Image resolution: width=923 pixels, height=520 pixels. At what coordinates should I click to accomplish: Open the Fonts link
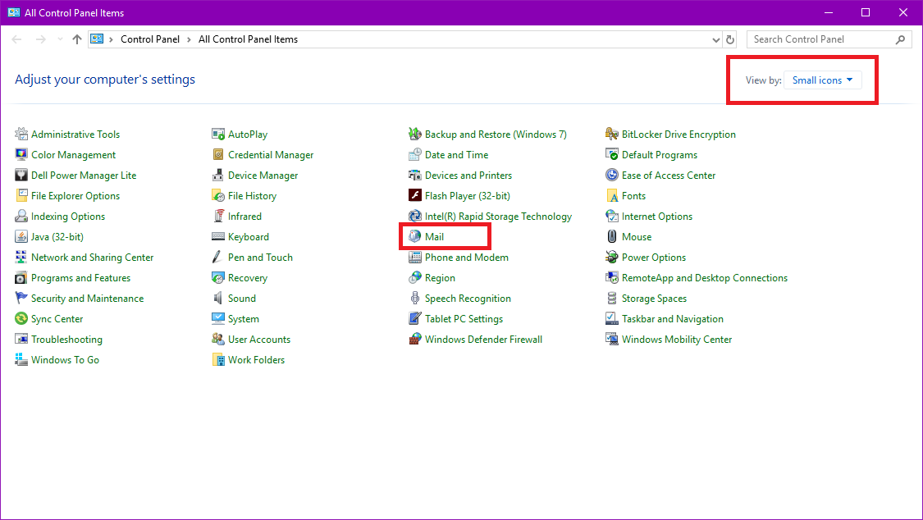click(x=633, y=196)
